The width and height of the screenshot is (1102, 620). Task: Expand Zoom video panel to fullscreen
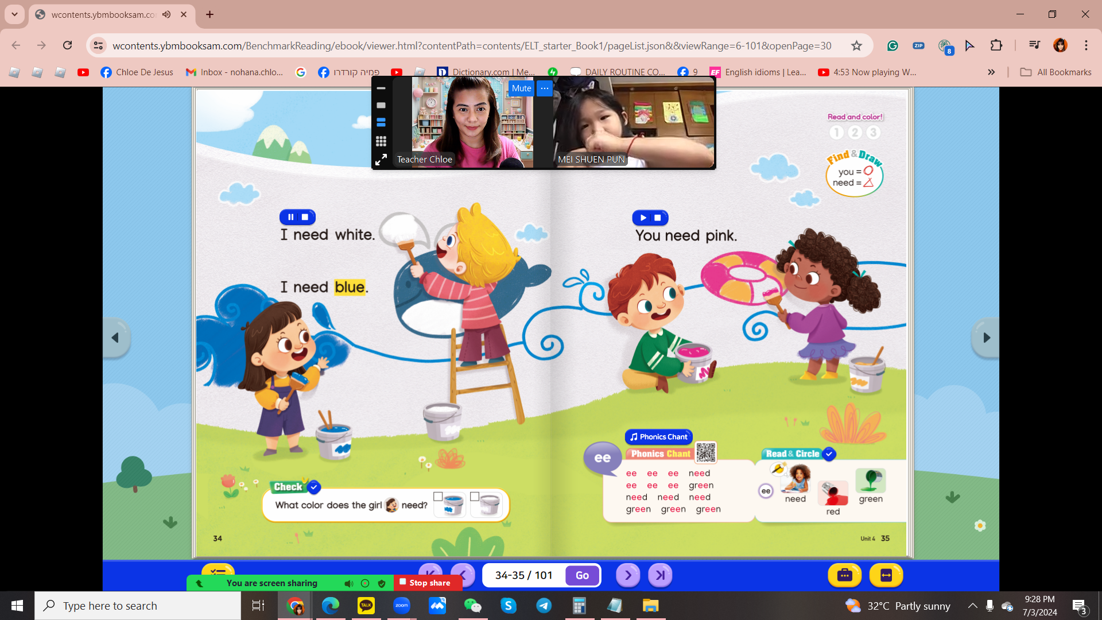click(x=381, y=160)
